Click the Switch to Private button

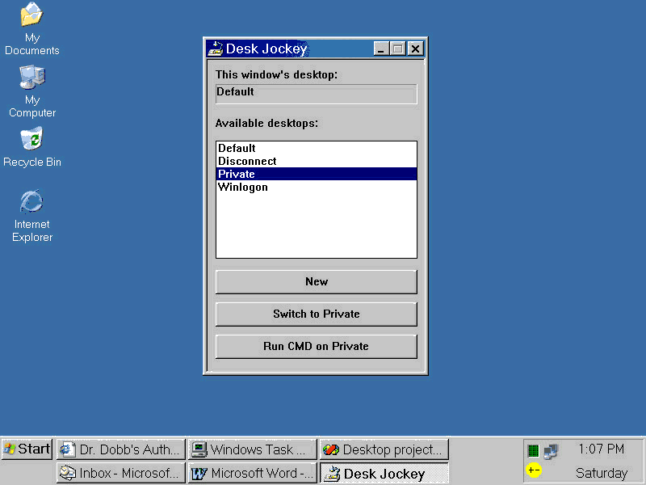point(316,314)
